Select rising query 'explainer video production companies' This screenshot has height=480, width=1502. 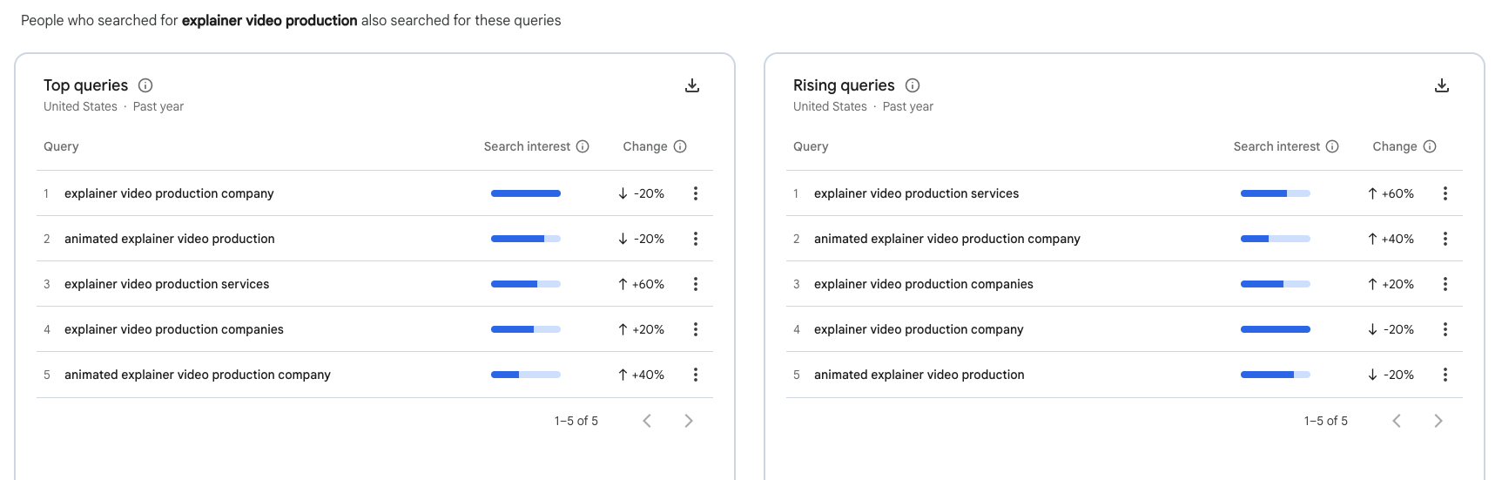[x=923, y=284]
